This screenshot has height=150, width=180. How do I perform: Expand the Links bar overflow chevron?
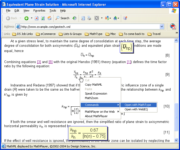click(x=177, y=33)
